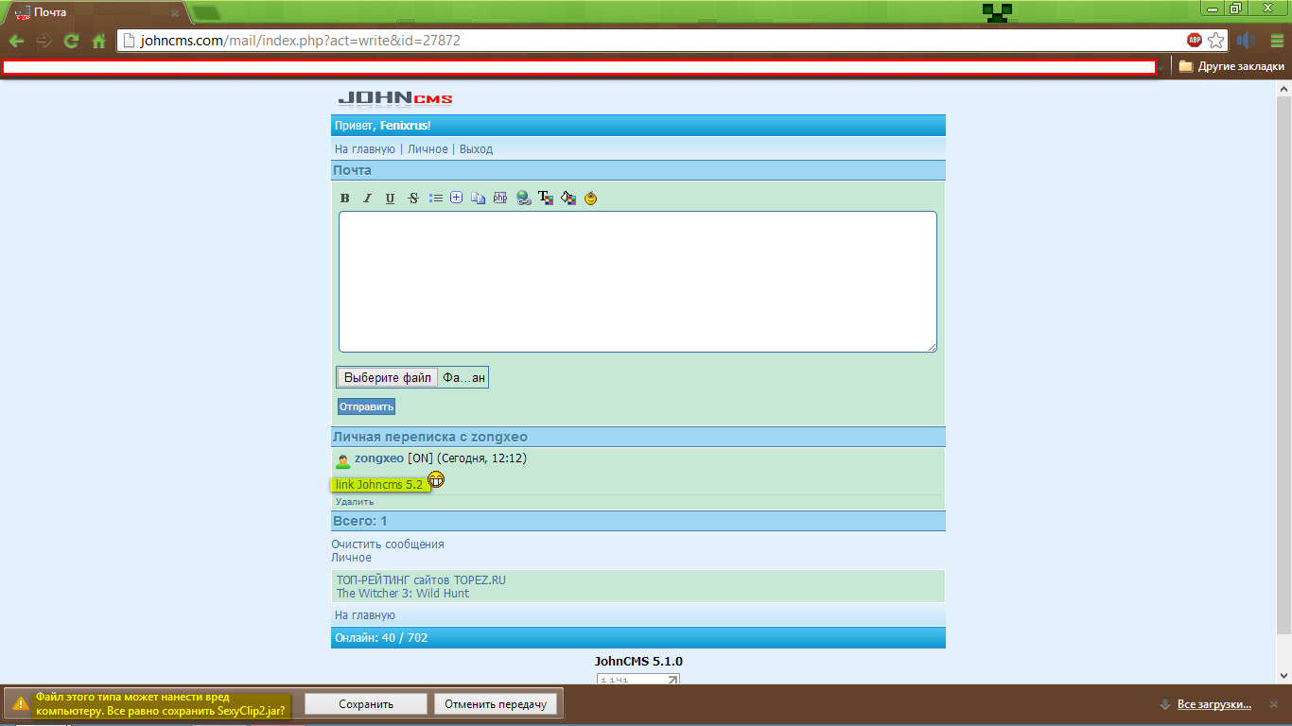Send the message with Отправить
The width and height of the screenshot is (1292, 726).
coord(367,407)
